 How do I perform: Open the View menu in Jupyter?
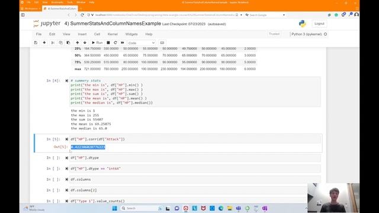coord(66,34)
